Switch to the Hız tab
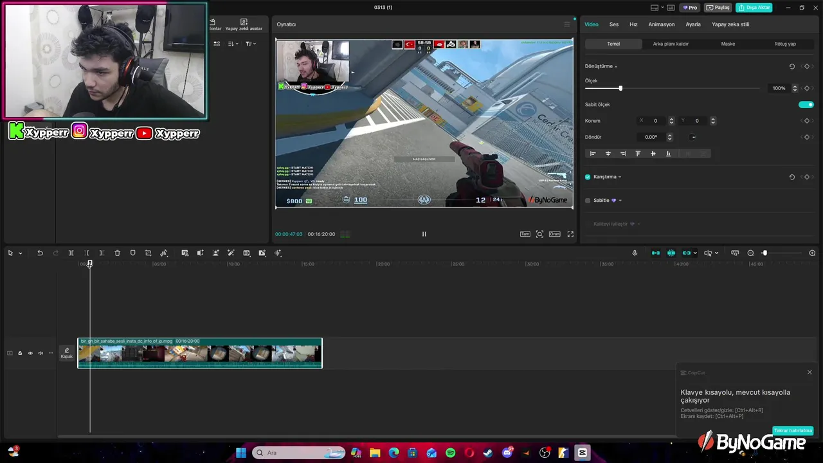The height and width of the screenshot is (463, 823). (633, 24)
